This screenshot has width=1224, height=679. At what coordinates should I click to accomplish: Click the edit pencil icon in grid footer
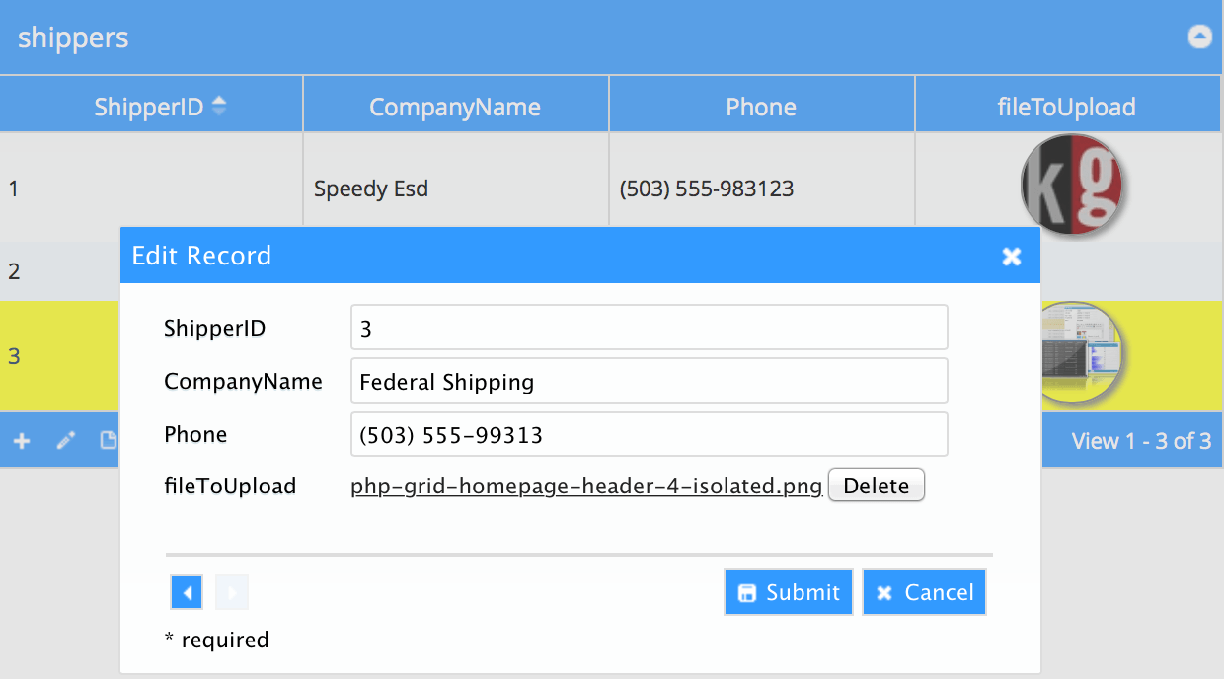66,441
